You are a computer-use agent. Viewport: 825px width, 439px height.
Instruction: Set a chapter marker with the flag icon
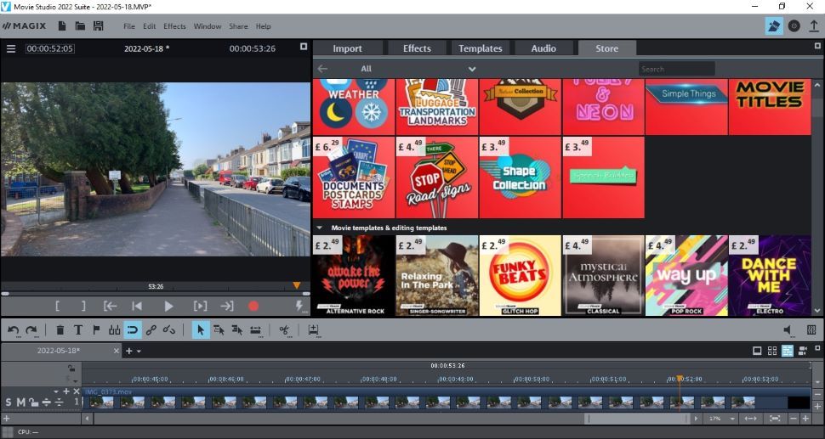(x=96, y=330)
